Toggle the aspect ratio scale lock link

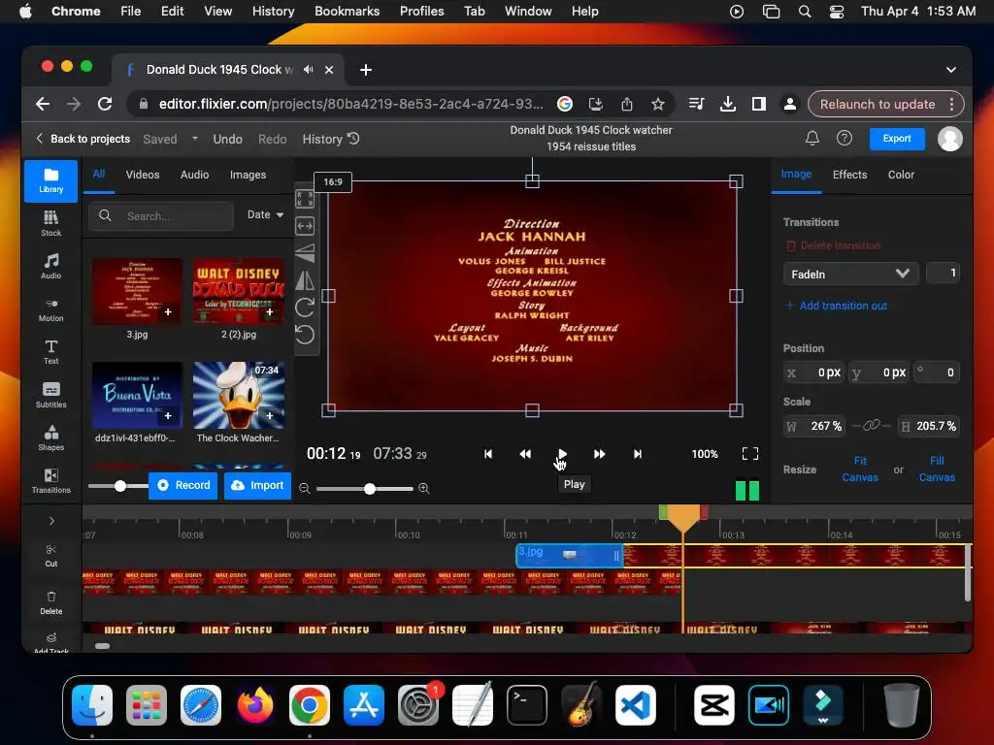click(x=872, y=426)
